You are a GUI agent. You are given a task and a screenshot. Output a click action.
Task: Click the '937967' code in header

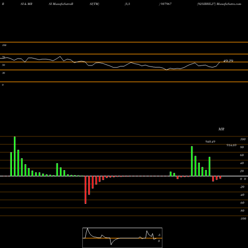pos(166,4)
